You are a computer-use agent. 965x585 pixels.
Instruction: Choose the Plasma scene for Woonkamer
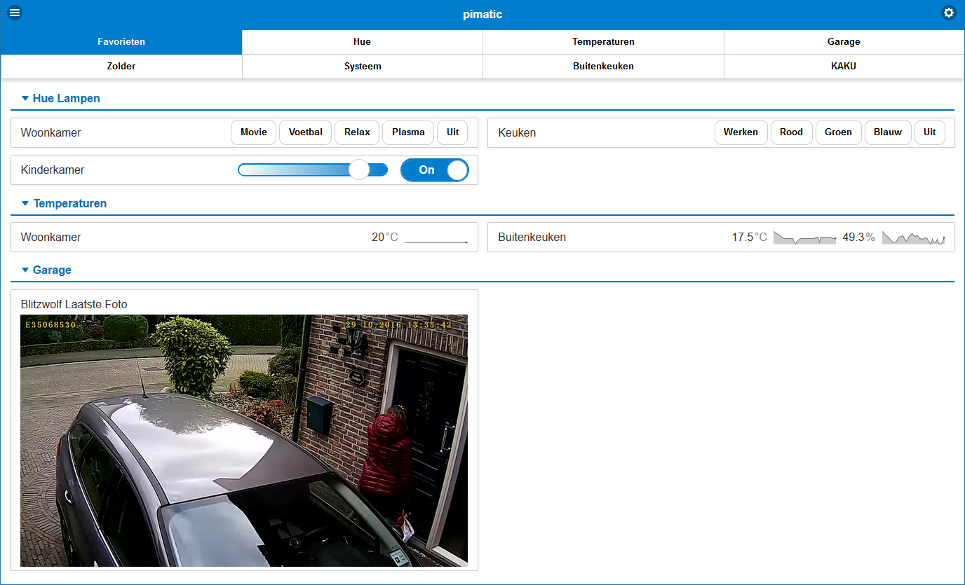pyautogui.click(x=408, y=132)
